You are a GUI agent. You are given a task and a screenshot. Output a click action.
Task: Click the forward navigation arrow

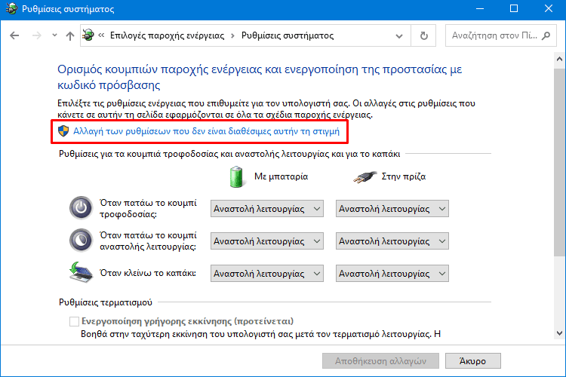tap(36, 35)
